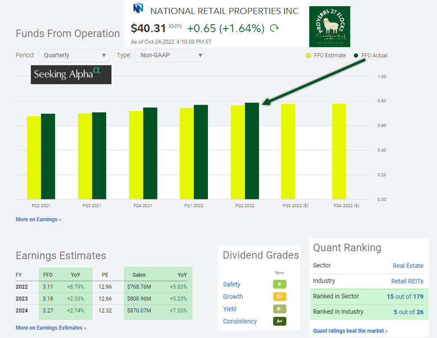This screenshot has width=437, height=338.
Task: Click the Proverbs 27 Flocks sheep logo
Action: click(x=330, y=27)
